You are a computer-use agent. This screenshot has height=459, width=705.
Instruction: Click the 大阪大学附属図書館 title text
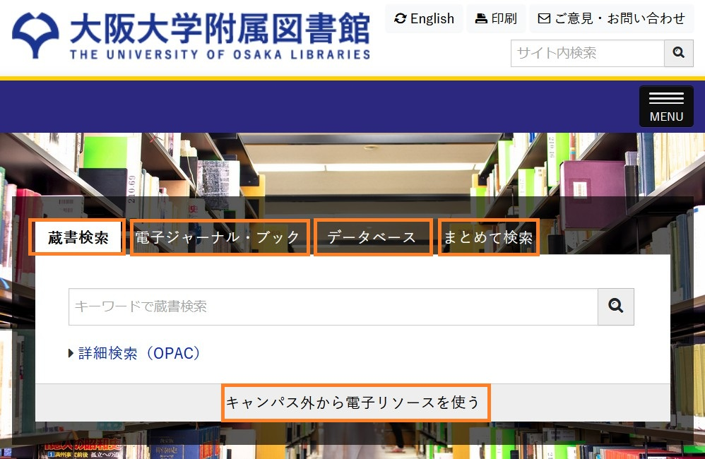tap(220, 28)
